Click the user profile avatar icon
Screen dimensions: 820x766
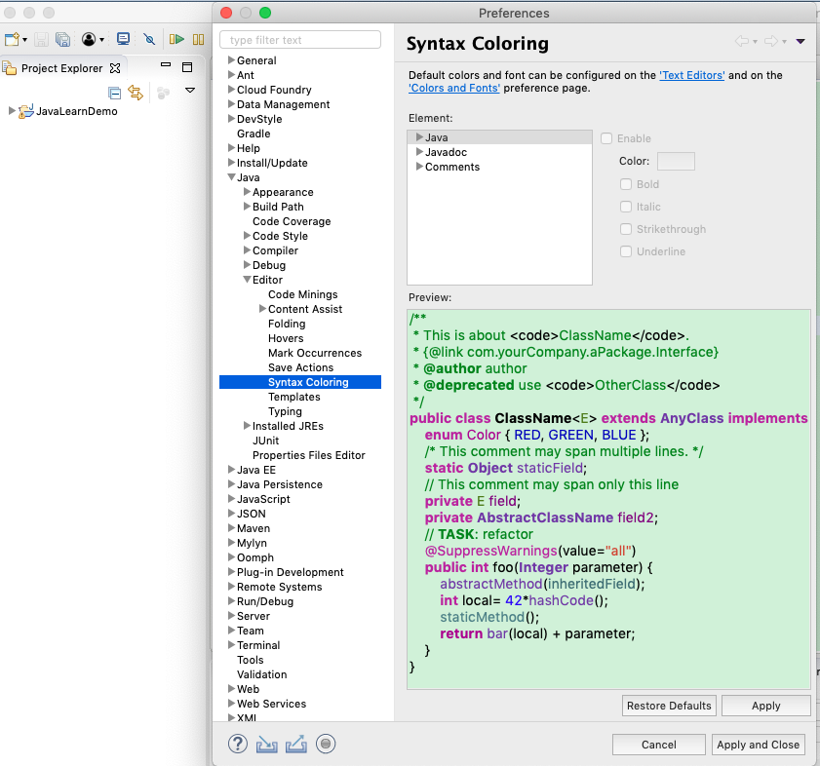pos(89,39)
